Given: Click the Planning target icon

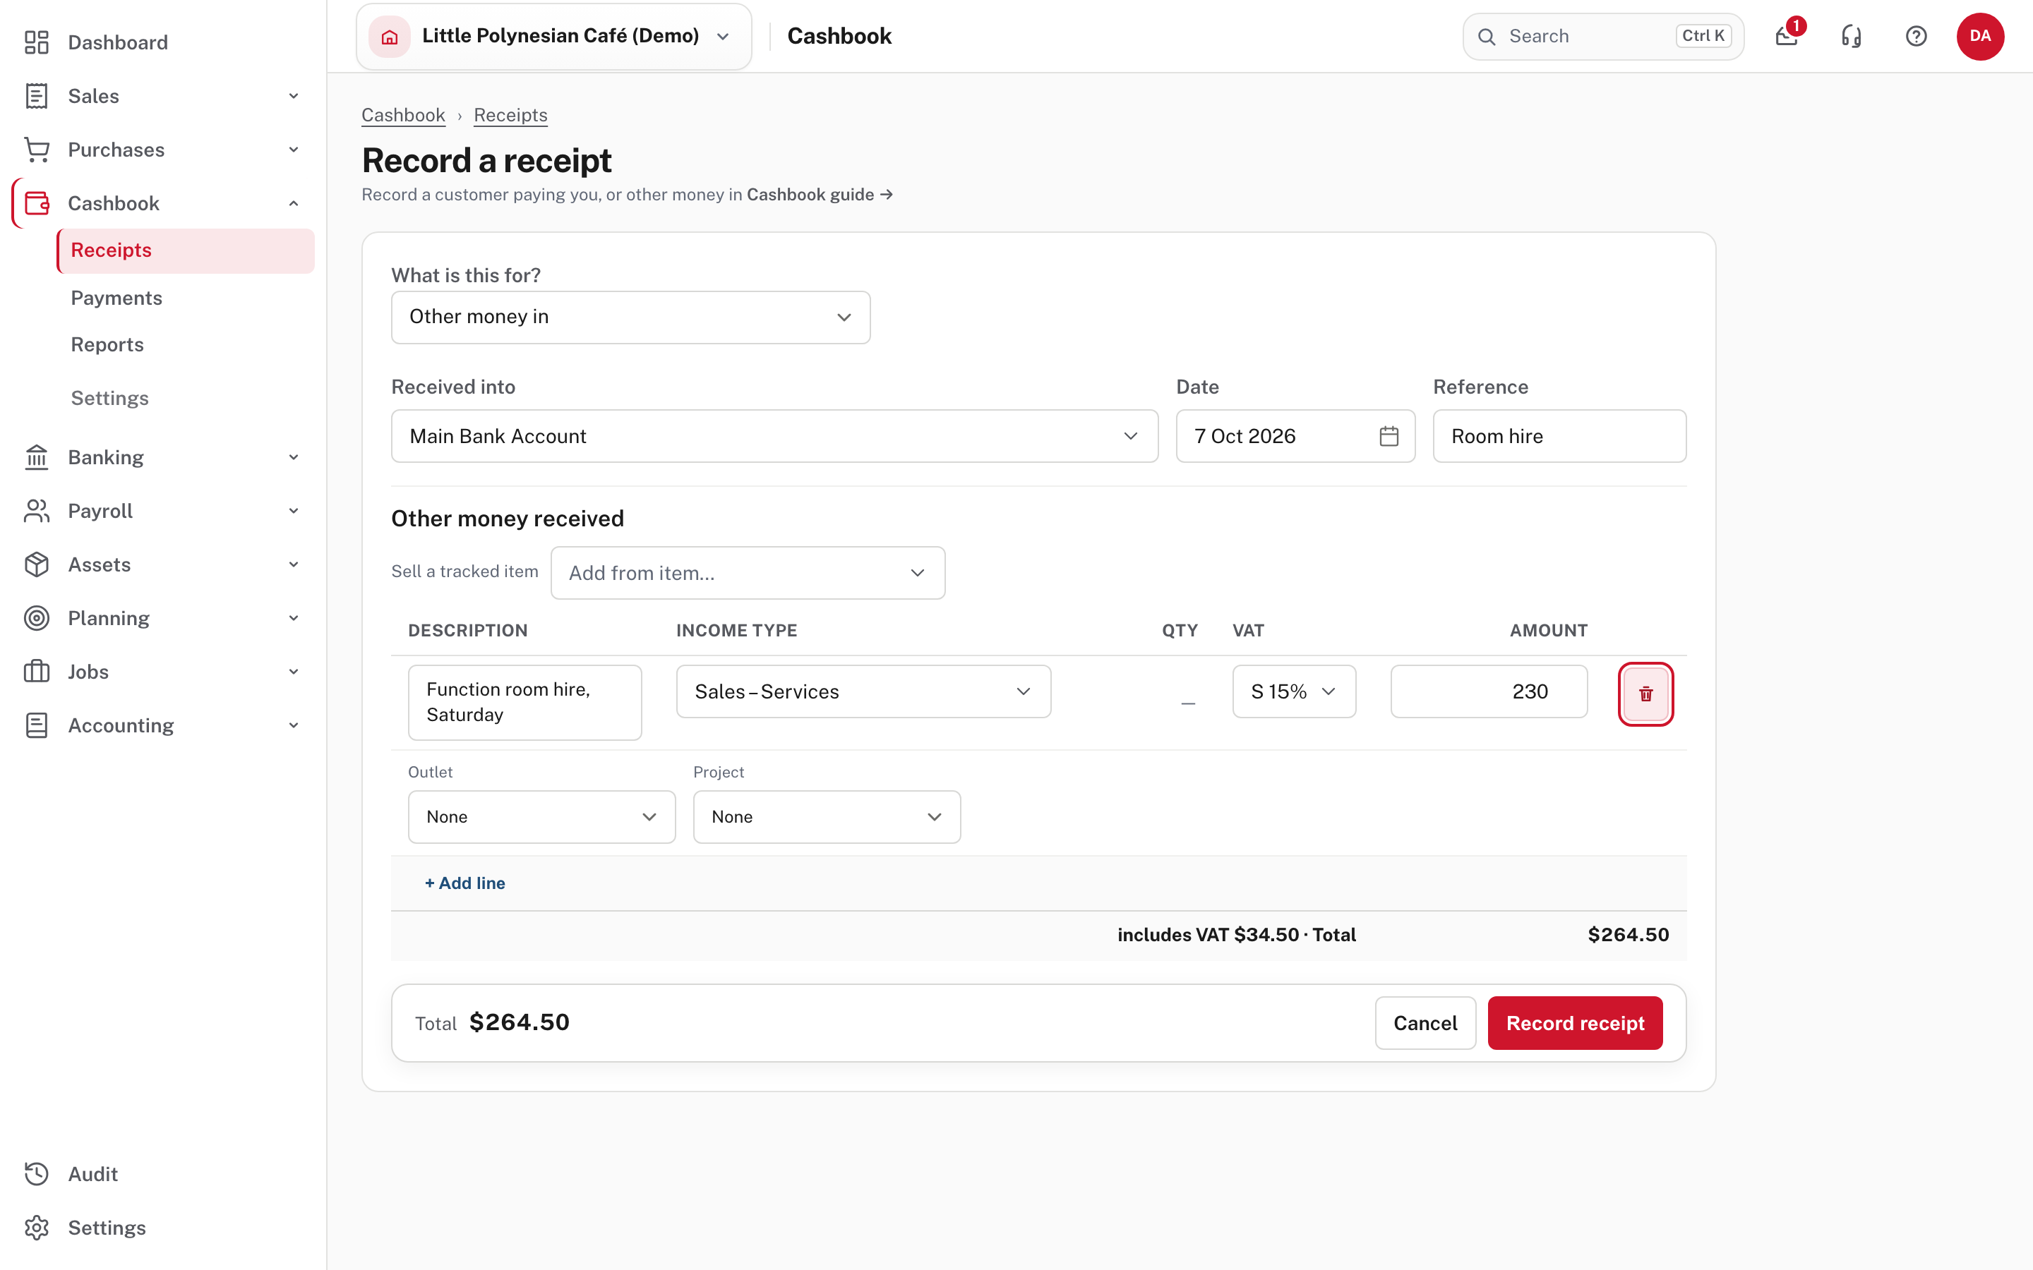Looking at the screenshot, I should pos(36,618).
